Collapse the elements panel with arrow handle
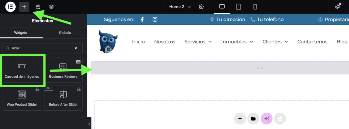Image resolution: width=349 pixels, height=129 pixels. click(x=89, y=124)
